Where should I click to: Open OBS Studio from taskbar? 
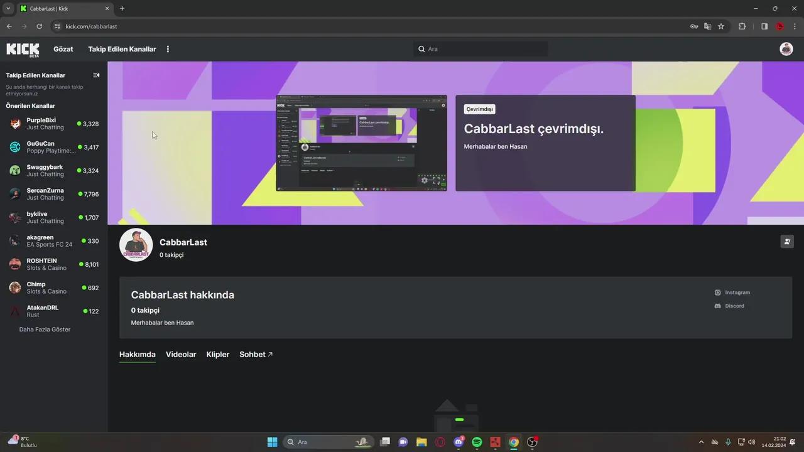[532, 442]
